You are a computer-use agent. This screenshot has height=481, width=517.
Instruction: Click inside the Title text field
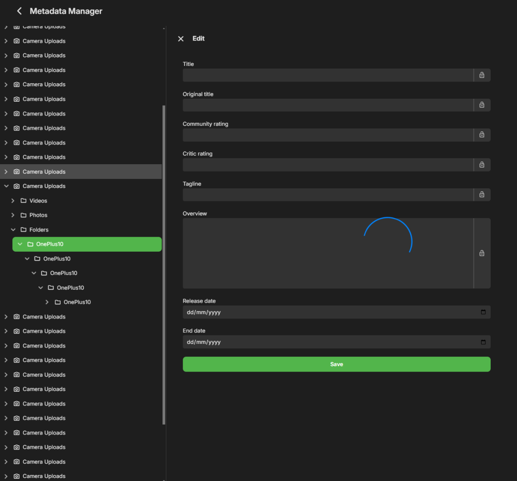click(327, 75)
